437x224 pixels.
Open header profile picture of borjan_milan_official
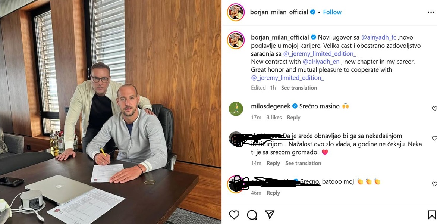tap(236, 12)
